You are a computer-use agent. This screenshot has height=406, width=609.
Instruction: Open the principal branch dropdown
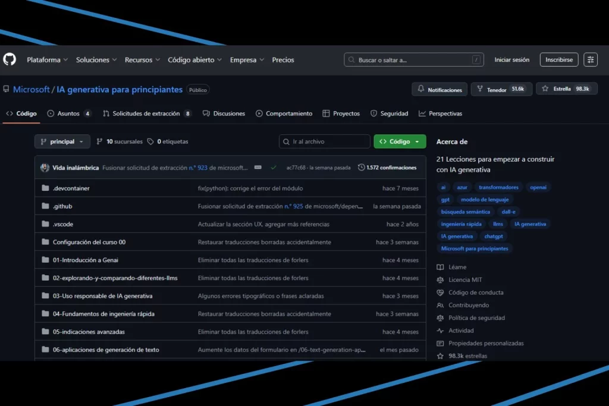[62, 141]
